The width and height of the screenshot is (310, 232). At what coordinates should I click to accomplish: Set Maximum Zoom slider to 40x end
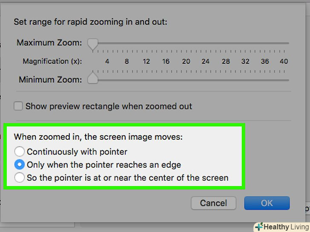click(284, 43)
